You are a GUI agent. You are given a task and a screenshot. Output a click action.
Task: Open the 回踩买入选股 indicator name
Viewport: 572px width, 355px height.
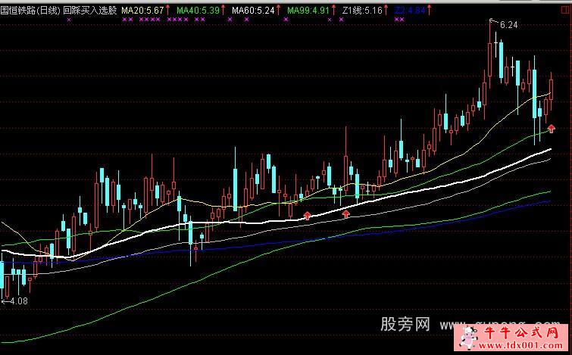coord(89,11)
